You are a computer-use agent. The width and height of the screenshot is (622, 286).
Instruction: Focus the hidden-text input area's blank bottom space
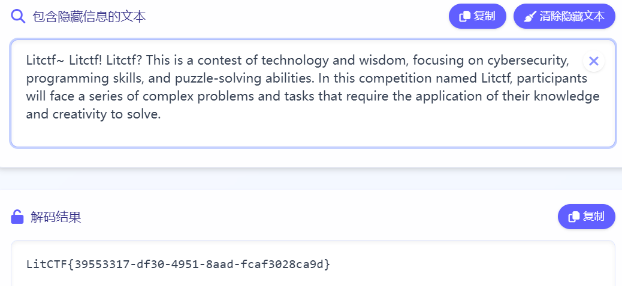312,134
